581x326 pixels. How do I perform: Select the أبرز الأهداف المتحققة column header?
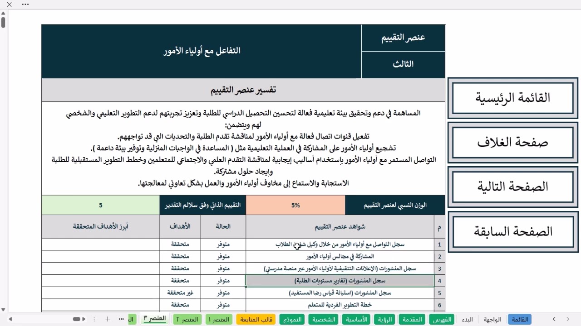pyautogui.click(x=100, y=227)
